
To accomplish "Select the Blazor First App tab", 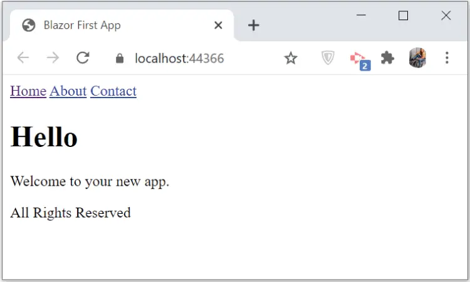I will point(122,26).
